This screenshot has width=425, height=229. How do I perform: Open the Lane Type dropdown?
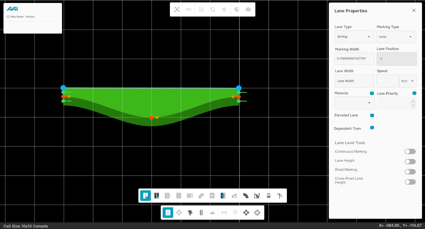354,37
